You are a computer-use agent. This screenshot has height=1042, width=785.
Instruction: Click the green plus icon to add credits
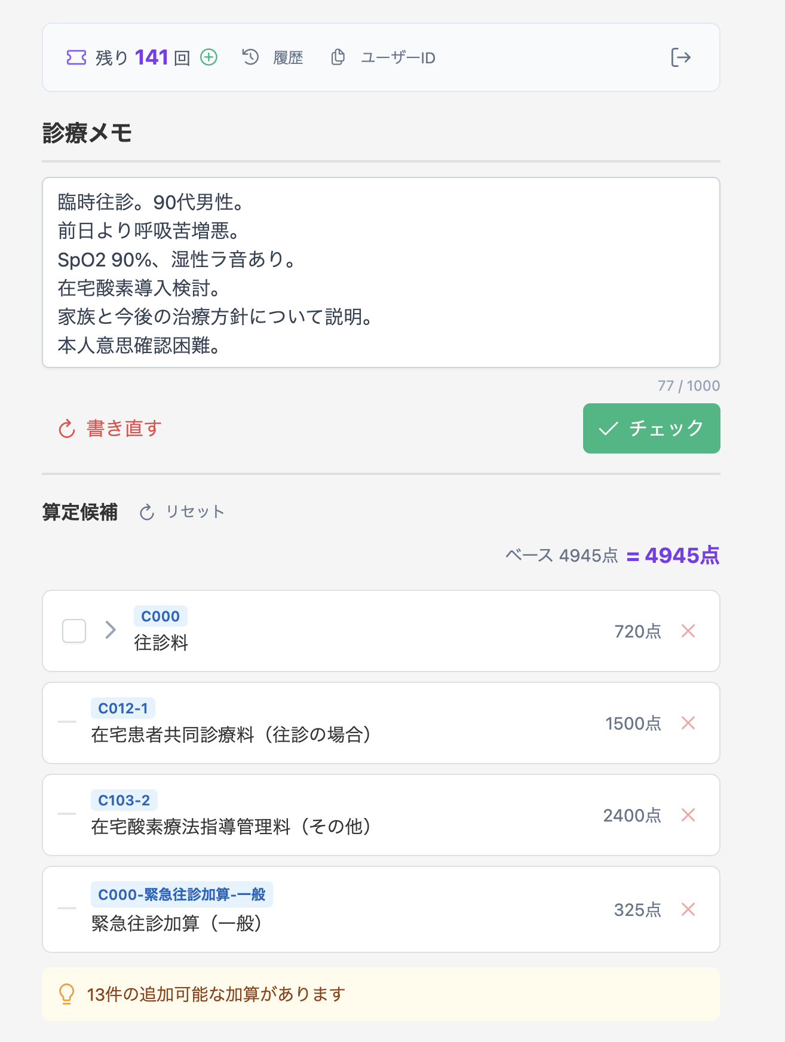(x=208, y=57)
